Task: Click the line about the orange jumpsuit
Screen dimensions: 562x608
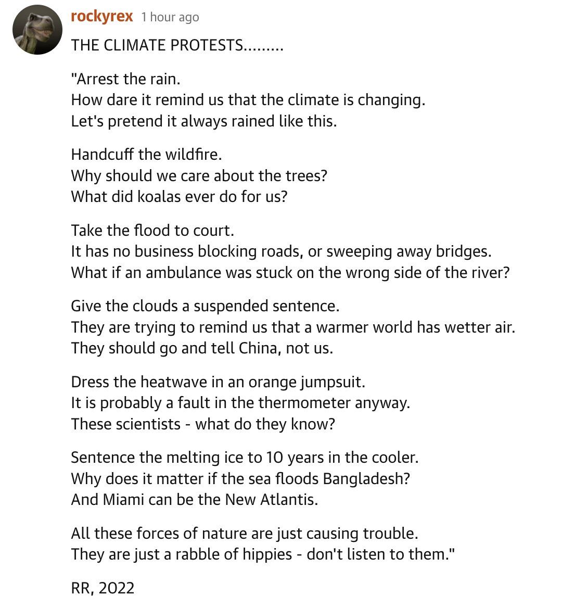Action: (218, 382)
